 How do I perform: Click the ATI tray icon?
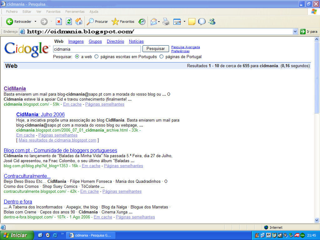coord(297,235)
